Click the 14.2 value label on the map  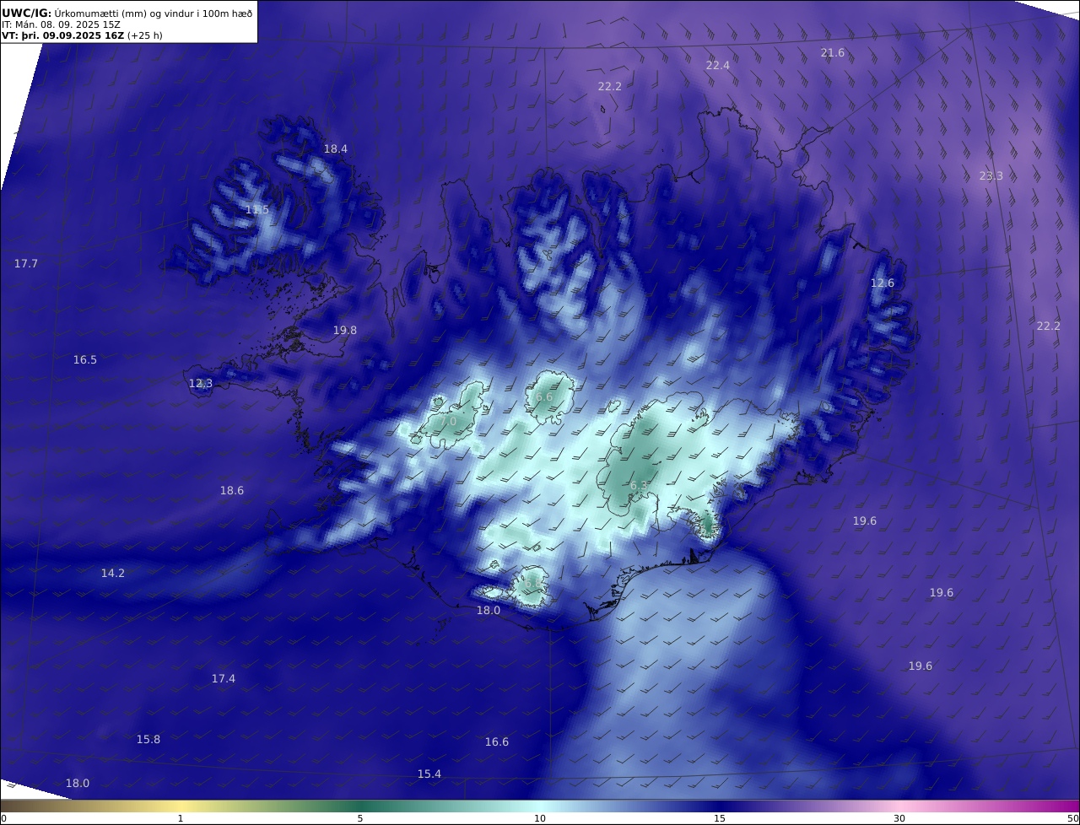113,573
